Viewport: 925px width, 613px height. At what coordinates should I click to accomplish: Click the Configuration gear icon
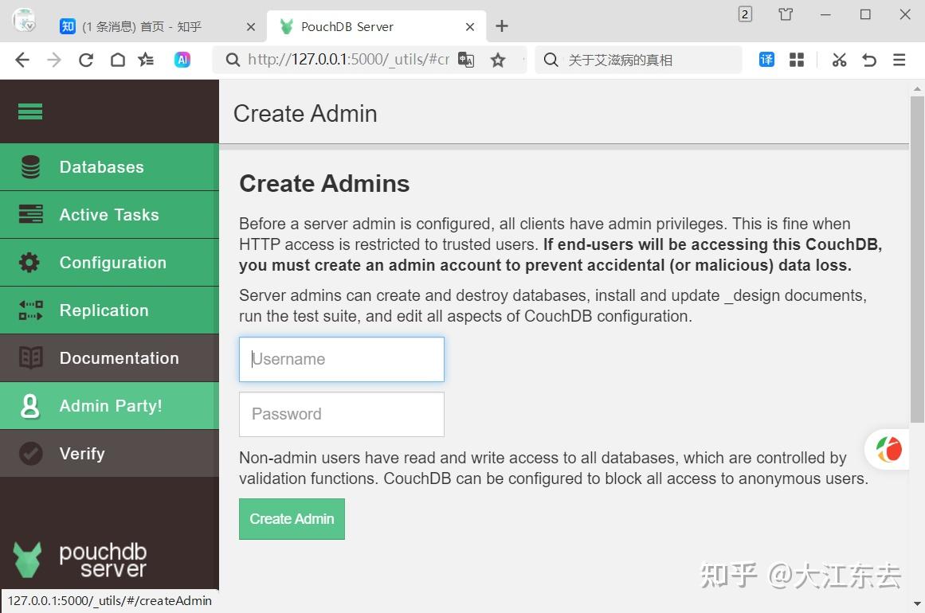[x=29, y=263]
